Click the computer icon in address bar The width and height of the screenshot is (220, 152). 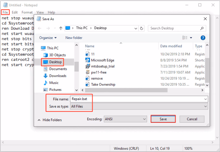point(68,28)
